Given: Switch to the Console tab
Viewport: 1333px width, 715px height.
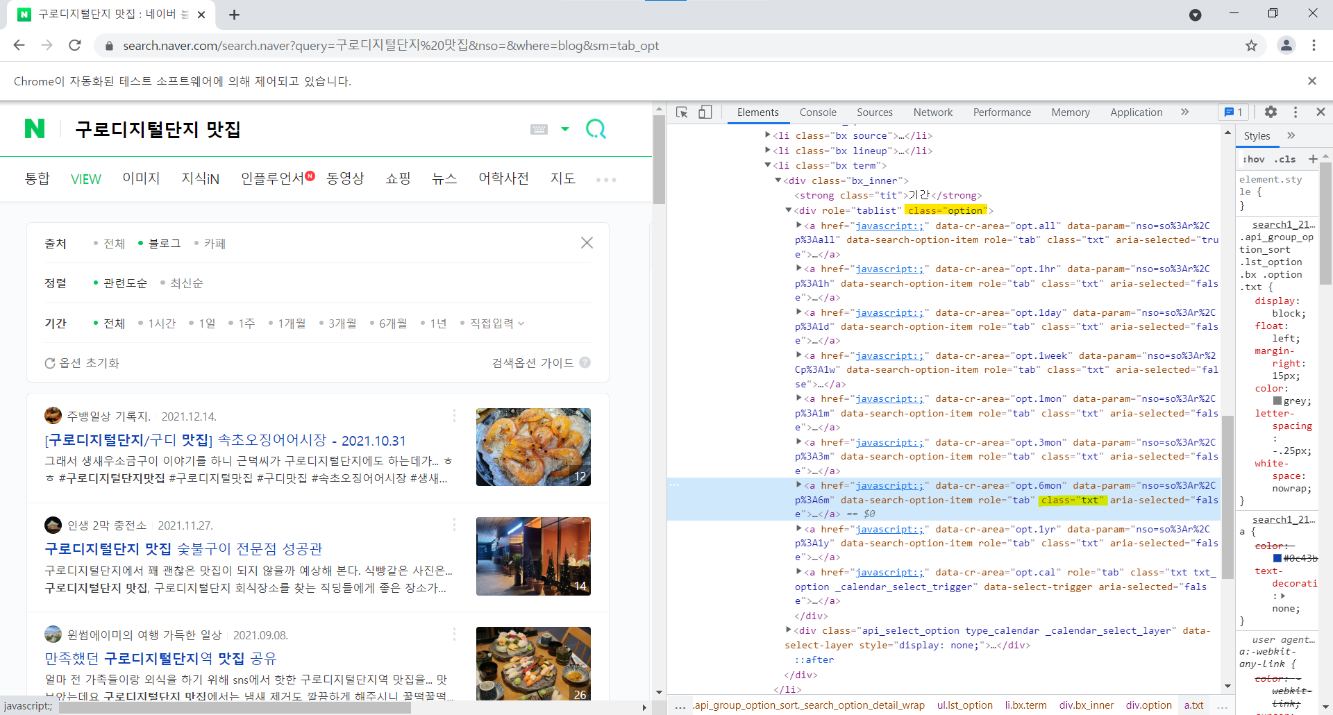Looking at the screenshot, I should [x=818, y=112].
